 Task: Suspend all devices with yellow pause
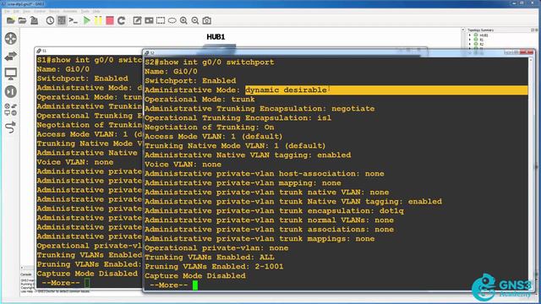[x=98, y=20]
